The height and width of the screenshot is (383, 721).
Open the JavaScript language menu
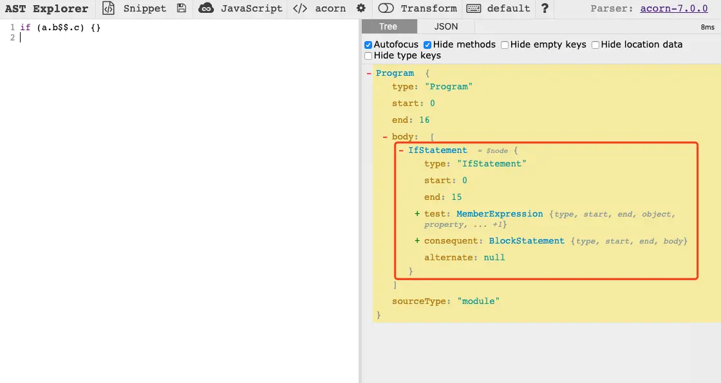click(x=252, y=8)
